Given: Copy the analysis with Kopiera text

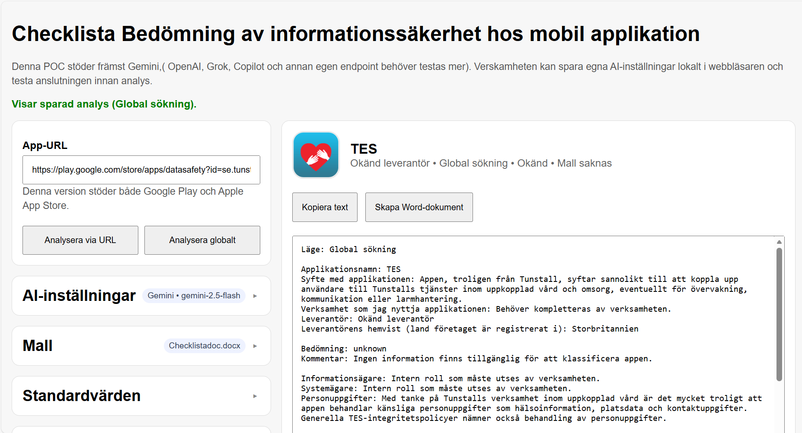Looking at the screenshot, I should [325, 207].
